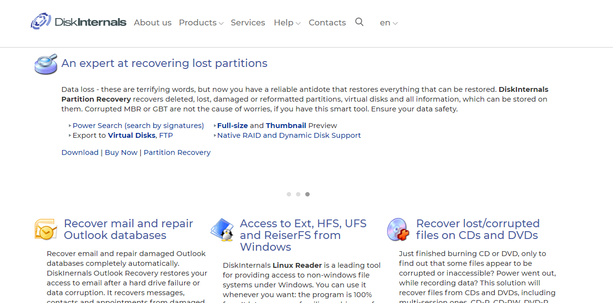
Task: Click the Download link
Action: click(x=80, y=152)
